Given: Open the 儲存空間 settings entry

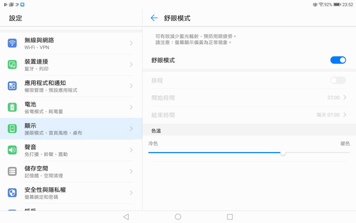Looking at the screenshot, I should (x=71, y=171).
